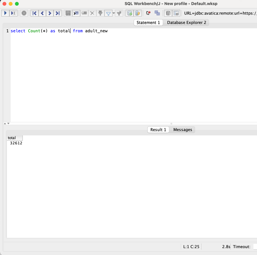Run all statements with Execute button
Viewport: 257px width, 255px height.
[x=5, y=13]
